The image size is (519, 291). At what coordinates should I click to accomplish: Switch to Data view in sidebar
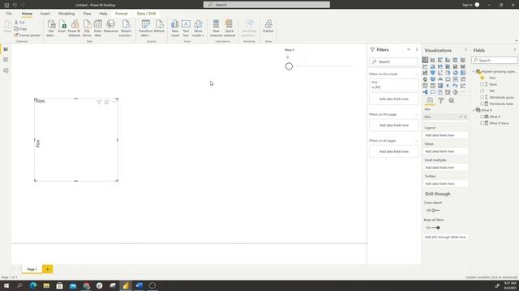(6, 60)
